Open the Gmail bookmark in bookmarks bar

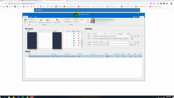[x=33, y=7]
